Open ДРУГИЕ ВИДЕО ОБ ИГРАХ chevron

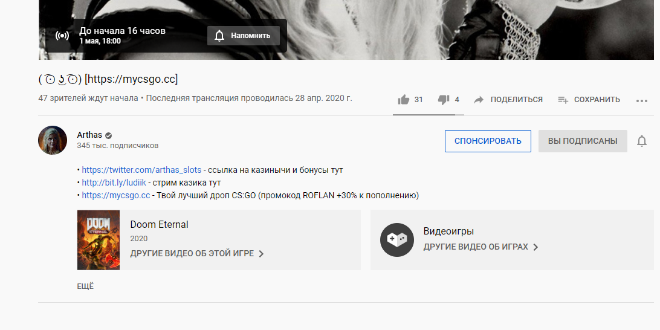pyautogui.click(x=535, y=247)
